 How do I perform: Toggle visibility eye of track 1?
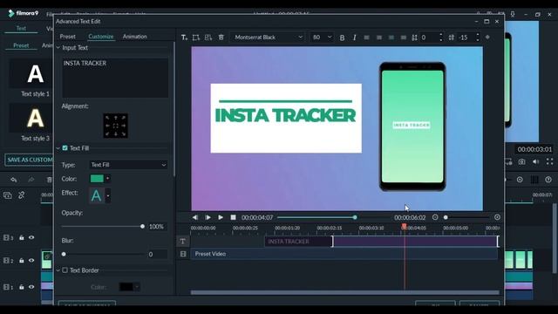point(31,287)
